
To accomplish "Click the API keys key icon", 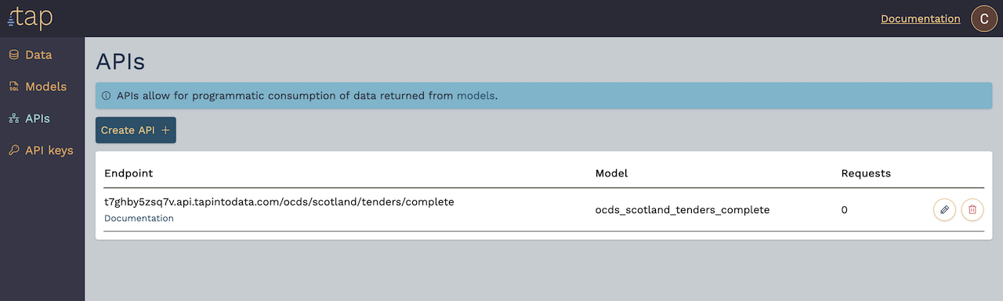I will (13, 150).
